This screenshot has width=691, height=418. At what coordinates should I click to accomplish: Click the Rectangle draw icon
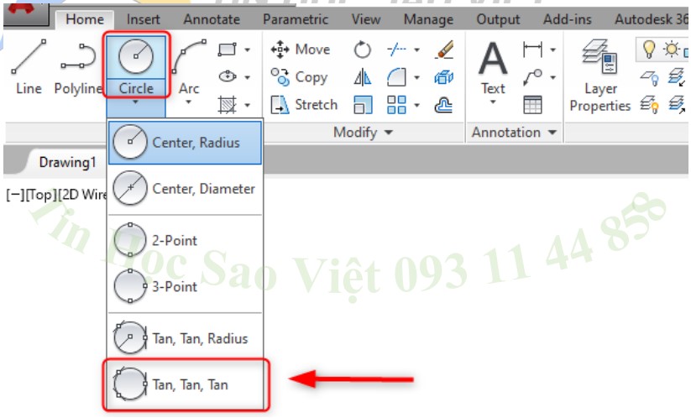click(227, 50)
